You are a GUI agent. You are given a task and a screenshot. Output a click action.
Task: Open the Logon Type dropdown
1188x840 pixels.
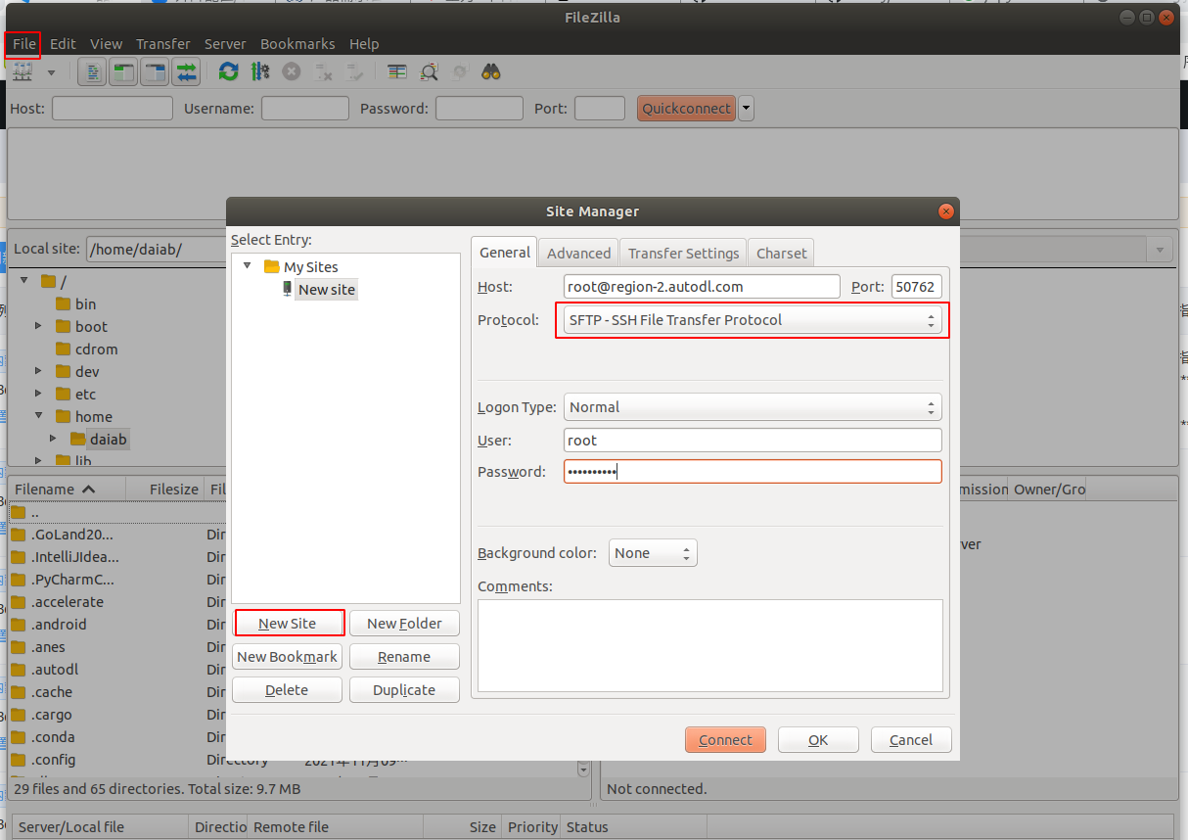coord(753,407)
